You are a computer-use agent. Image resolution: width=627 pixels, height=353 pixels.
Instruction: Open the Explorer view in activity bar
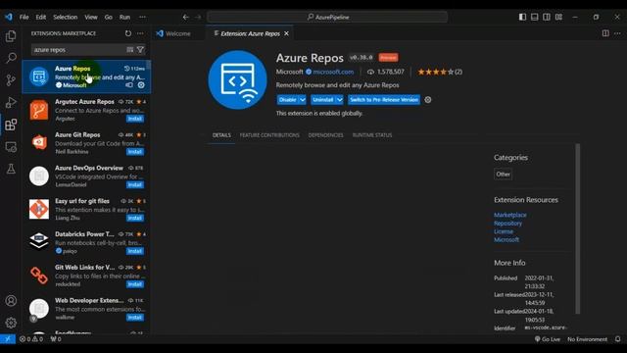click(11, 36)
